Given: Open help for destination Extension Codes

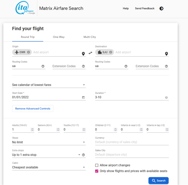Looking at the screenshot, I should (x=166, y=66).
